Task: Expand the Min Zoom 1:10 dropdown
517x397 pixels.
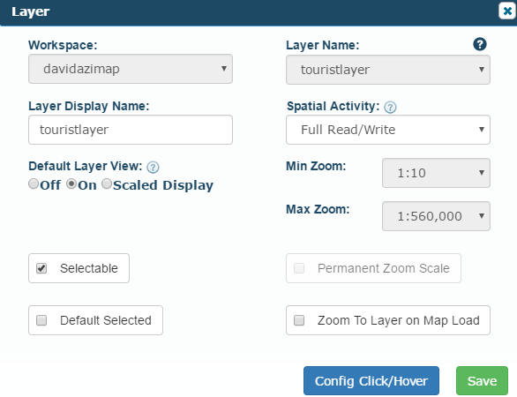Action: pos(436,173)
